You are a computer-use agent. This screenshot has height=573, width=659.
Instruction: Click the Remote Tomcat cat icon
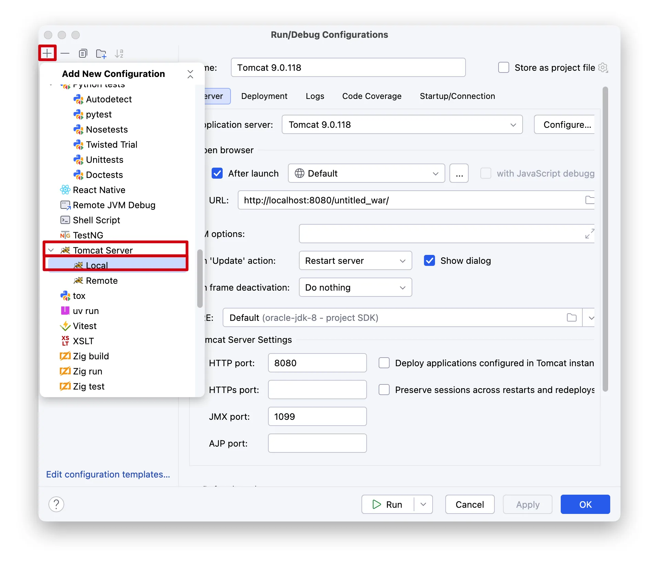(x=78, y=281)
